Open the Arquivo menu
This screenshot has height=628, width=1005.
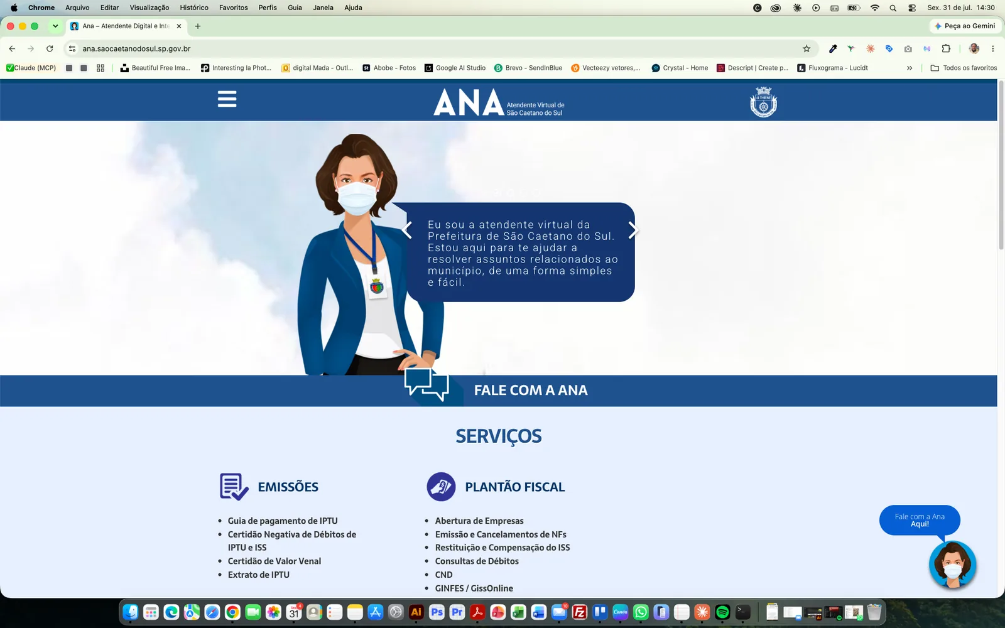pos(77,8)
